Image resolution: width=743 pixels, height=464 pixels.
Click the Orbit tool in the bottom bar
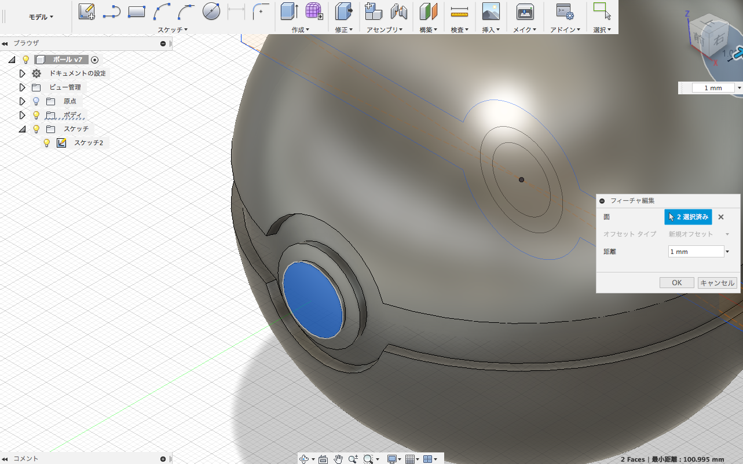305,459
